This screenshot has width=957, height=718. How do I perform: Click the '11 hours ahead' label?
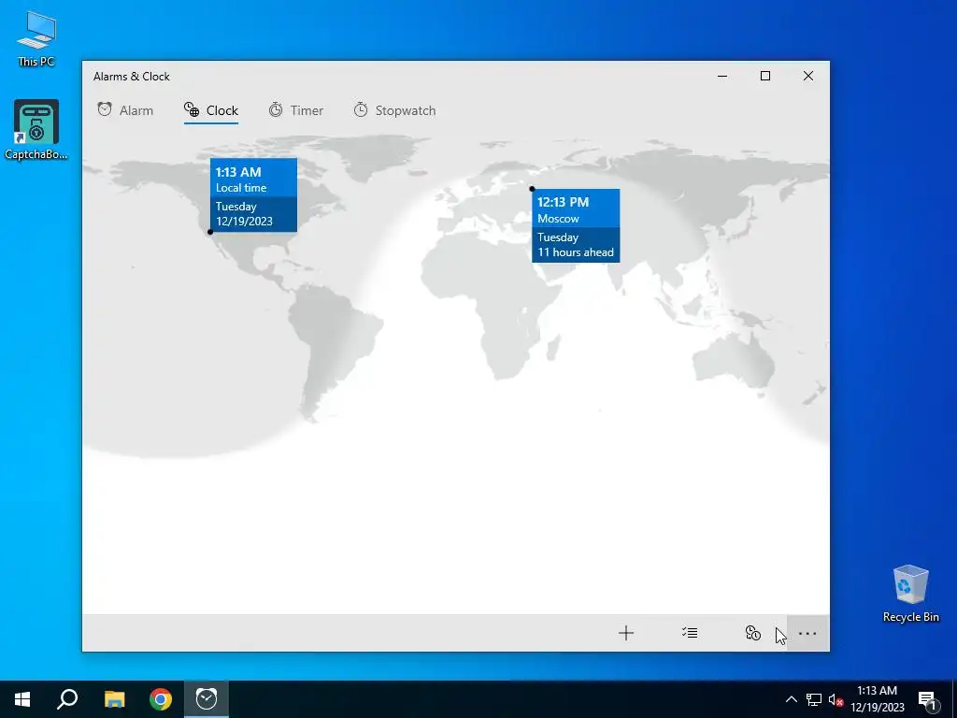point(576,252)
